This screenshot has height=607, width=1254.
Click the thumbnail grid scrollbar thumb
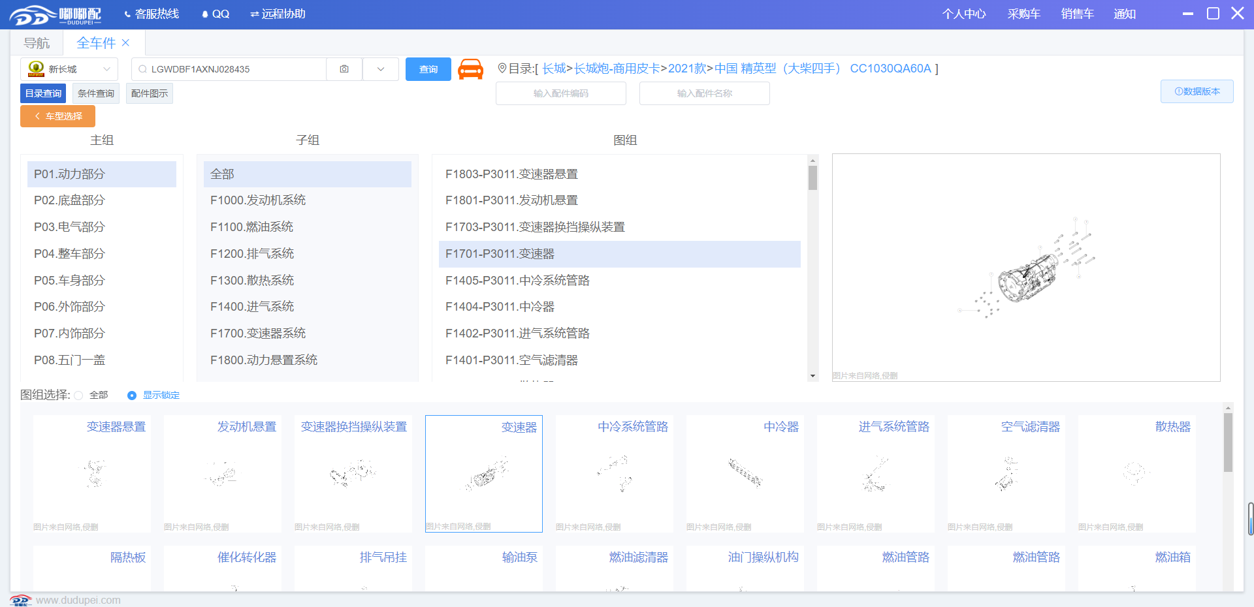coord(1228,443)
